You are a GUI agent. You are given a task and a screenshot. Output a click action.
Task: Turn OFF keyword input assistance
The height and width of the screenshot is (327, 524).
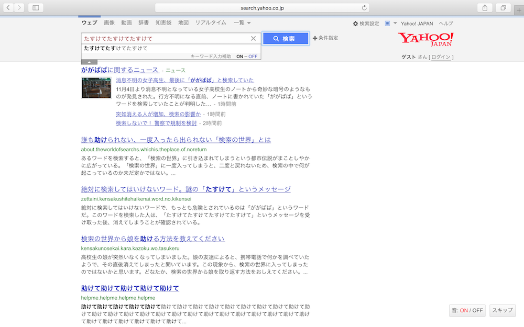[x=253, y=57]
